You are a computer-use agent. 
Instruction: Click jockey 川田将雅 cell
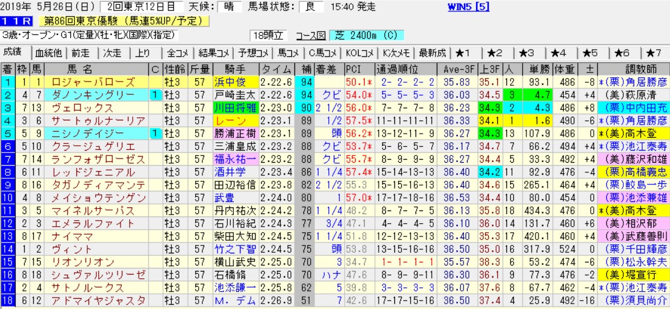click(x=235, y=107)
